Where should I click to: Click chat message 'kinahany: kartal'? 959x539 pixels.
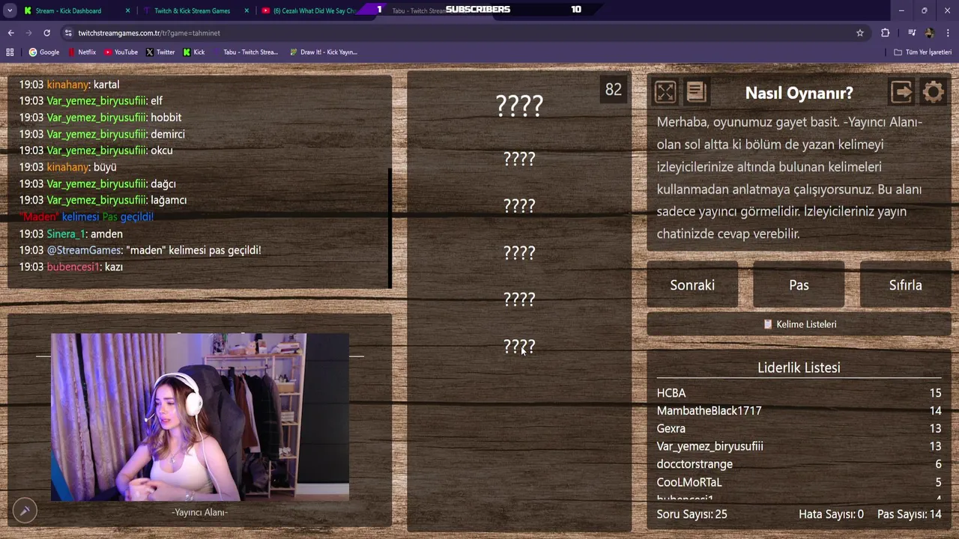click(x=69, y=85)
